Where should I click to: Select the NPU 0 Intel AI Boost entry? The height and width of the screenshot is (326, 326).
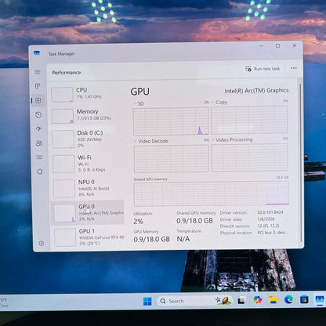point(89,188)
